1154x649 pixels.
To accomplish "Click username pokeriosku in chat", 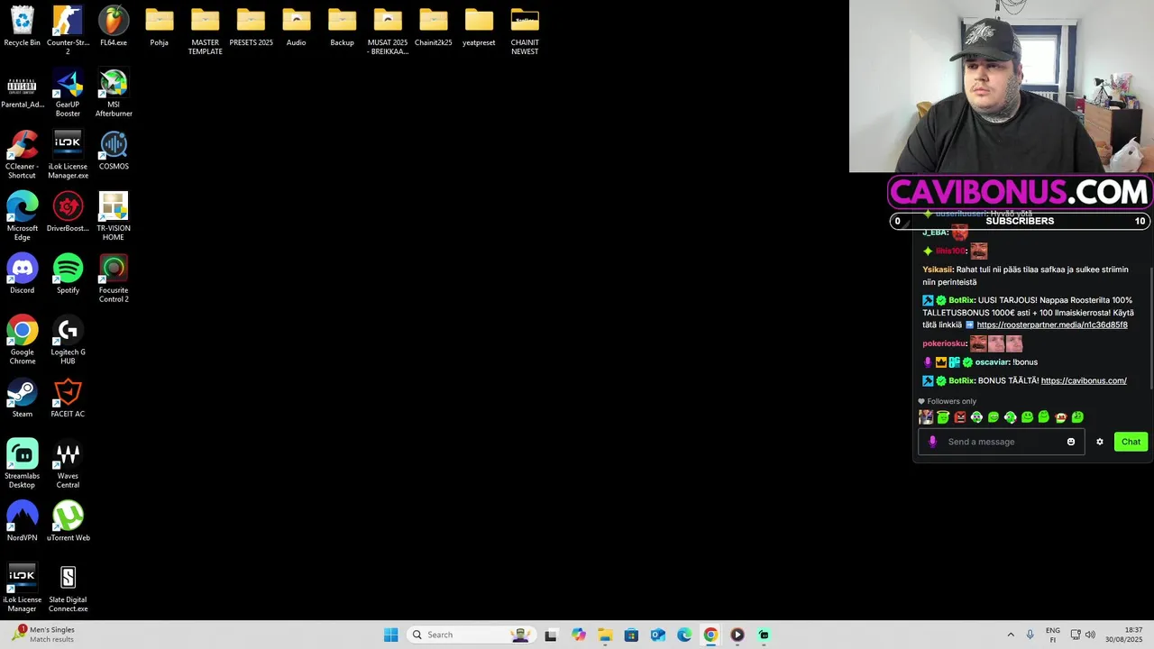I will [x=944, y=343].
